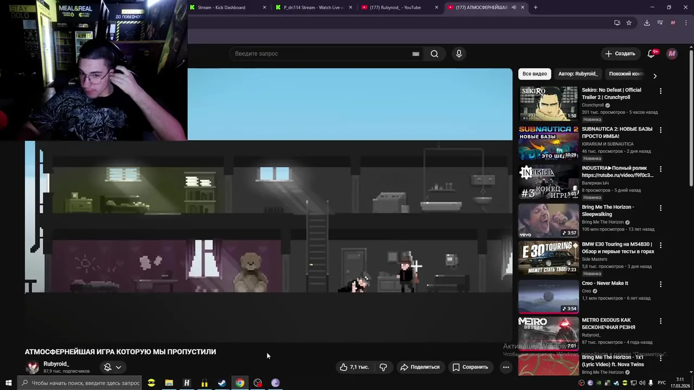Open options menu for Sekiro: No Defeat video
Viewport: 694px width, 390px height.
[x=660, y=91]
